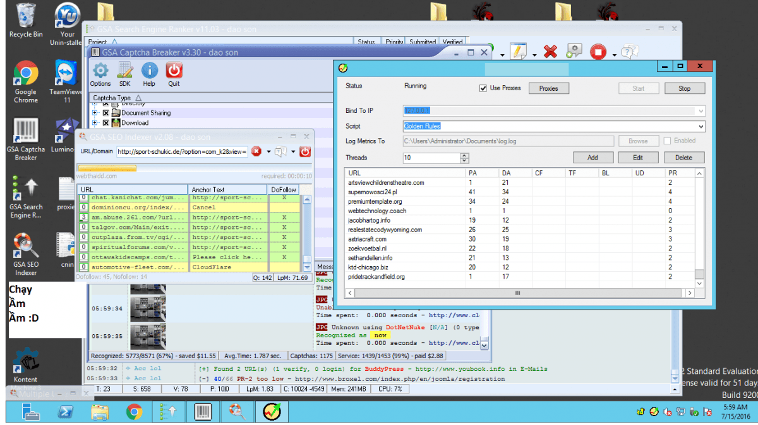This screenshot has width=758, height=425.
Task: Select the dominioncu.org row in SEO Indexer
Action: [x=189, y=207]
